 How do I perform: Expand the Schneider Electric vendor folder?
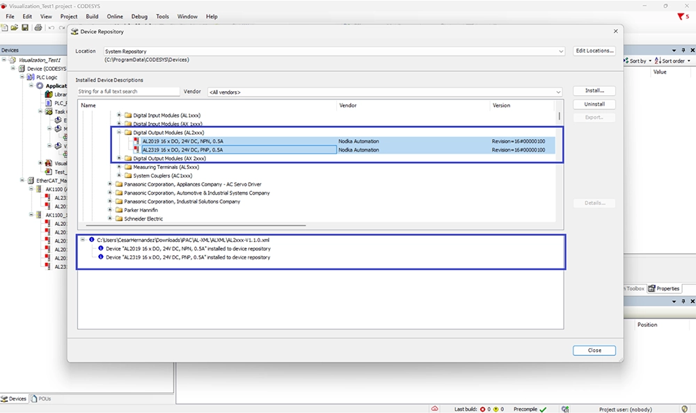point(110,218)
